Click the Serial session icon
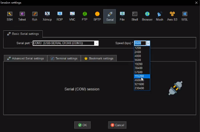 pos(109,16)
